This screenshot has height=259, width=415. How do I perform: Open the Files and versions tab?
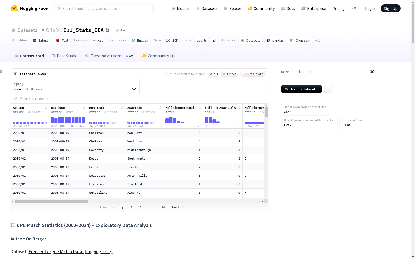pos(110,56)
